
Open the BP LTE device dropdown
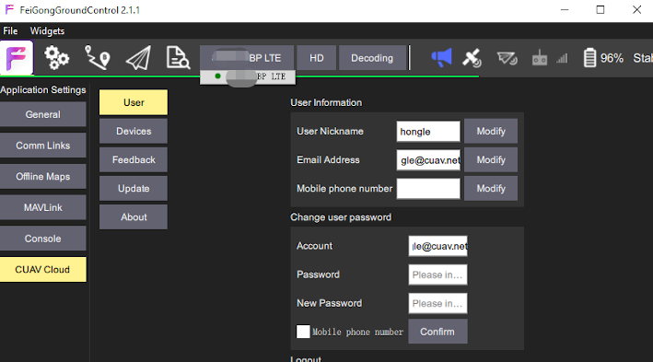[247, 57]
